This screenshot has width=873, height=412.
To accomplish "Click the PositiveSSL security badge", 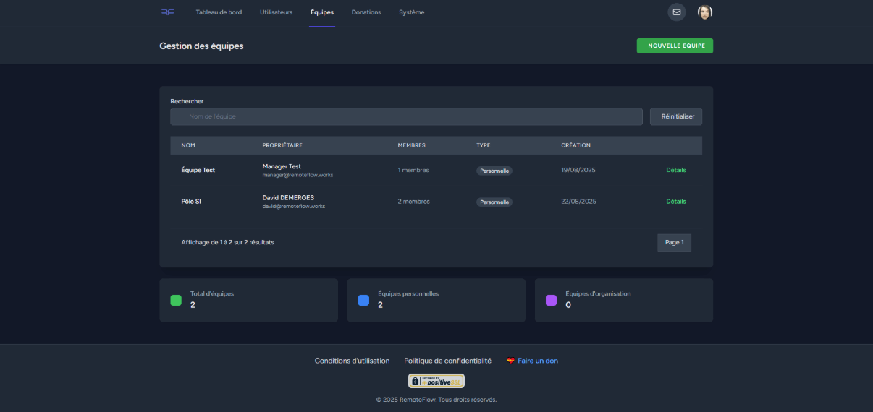I will pos(436,381).
